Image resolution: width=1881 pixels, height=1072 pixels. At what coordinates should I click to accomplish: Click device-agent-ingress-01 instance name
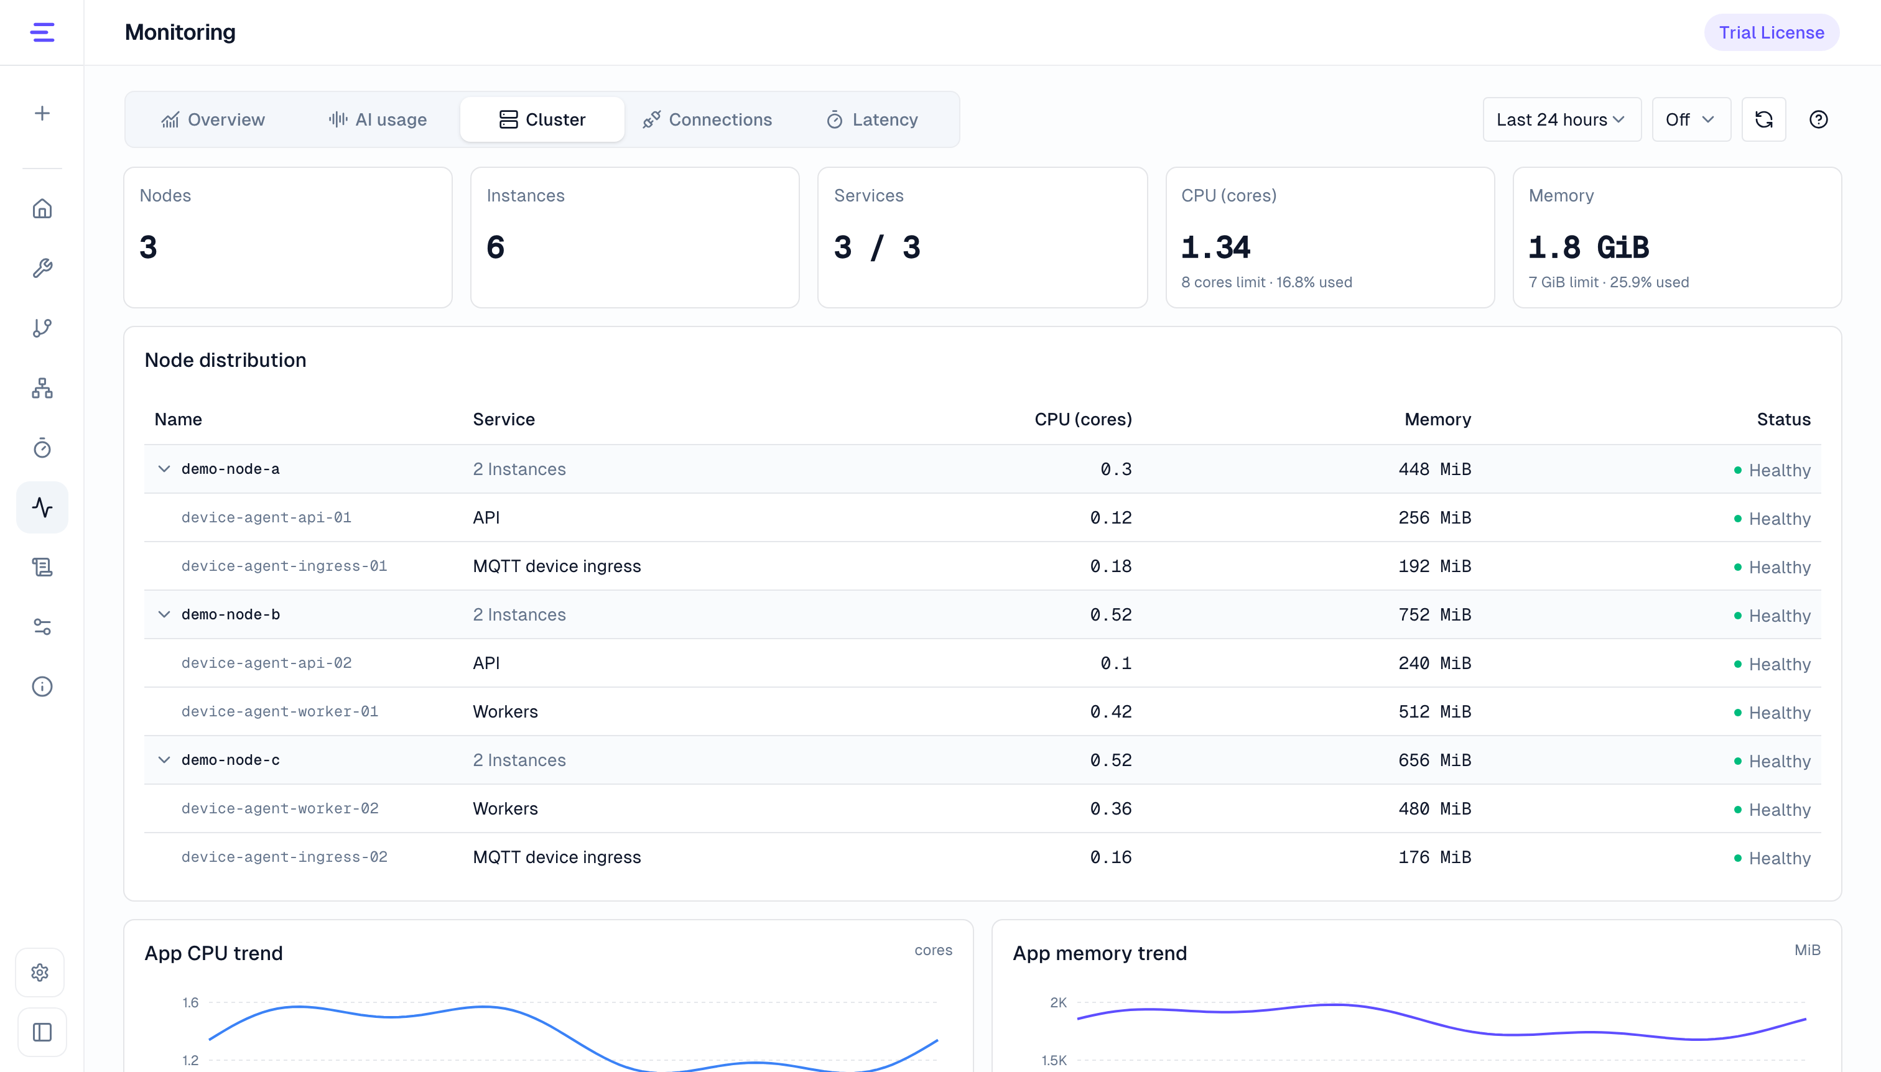tap(284, 566)
